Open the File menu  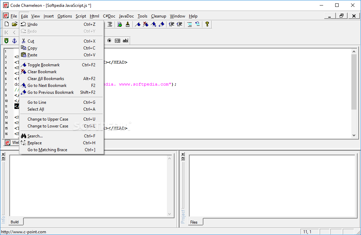(14, 16)
